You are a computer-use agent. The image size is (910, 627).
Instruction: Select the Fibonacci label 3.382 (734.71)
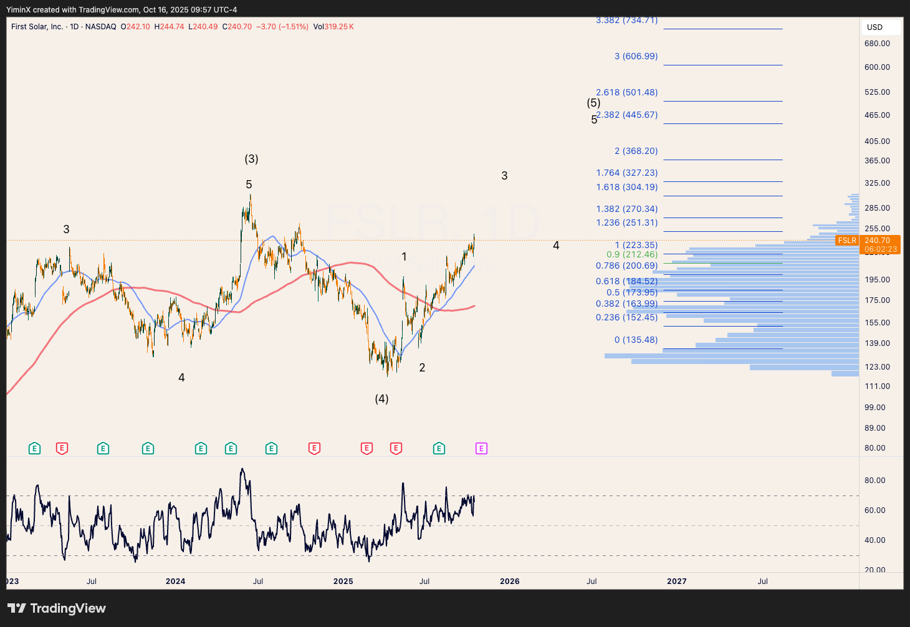point(626,21)
